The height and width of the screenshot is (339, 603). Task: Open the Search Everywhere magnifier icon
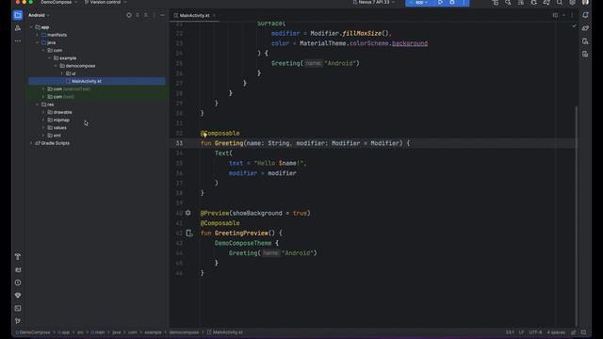pos(560,2)
